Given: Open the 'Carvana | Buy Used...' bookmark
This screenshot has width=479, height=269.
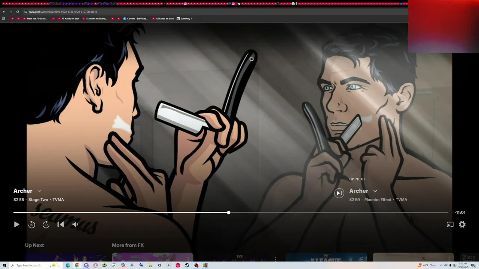Looking at the screenshot, I should pyautogui.click(x=135, y=19).
